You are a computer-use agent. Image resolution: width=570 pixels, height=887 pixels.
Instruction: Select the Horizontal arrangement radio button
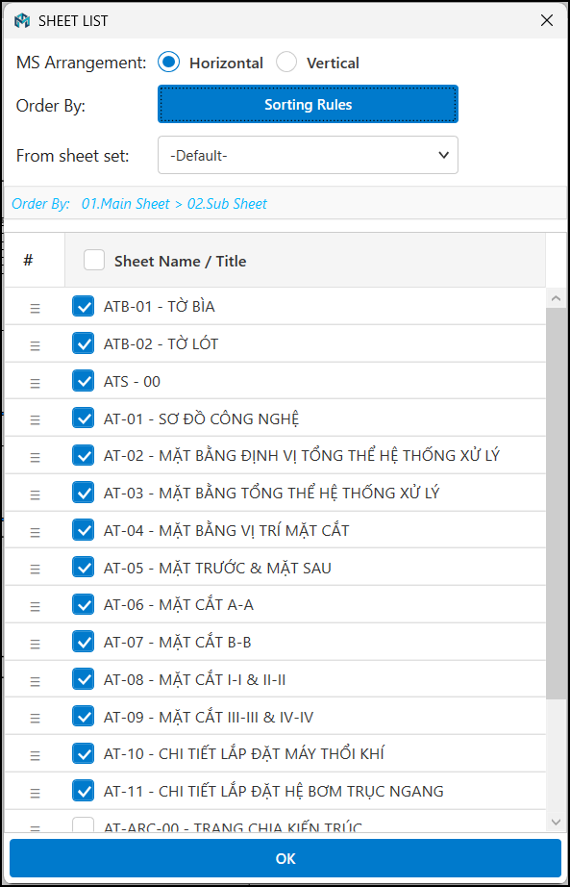[168, 63]
